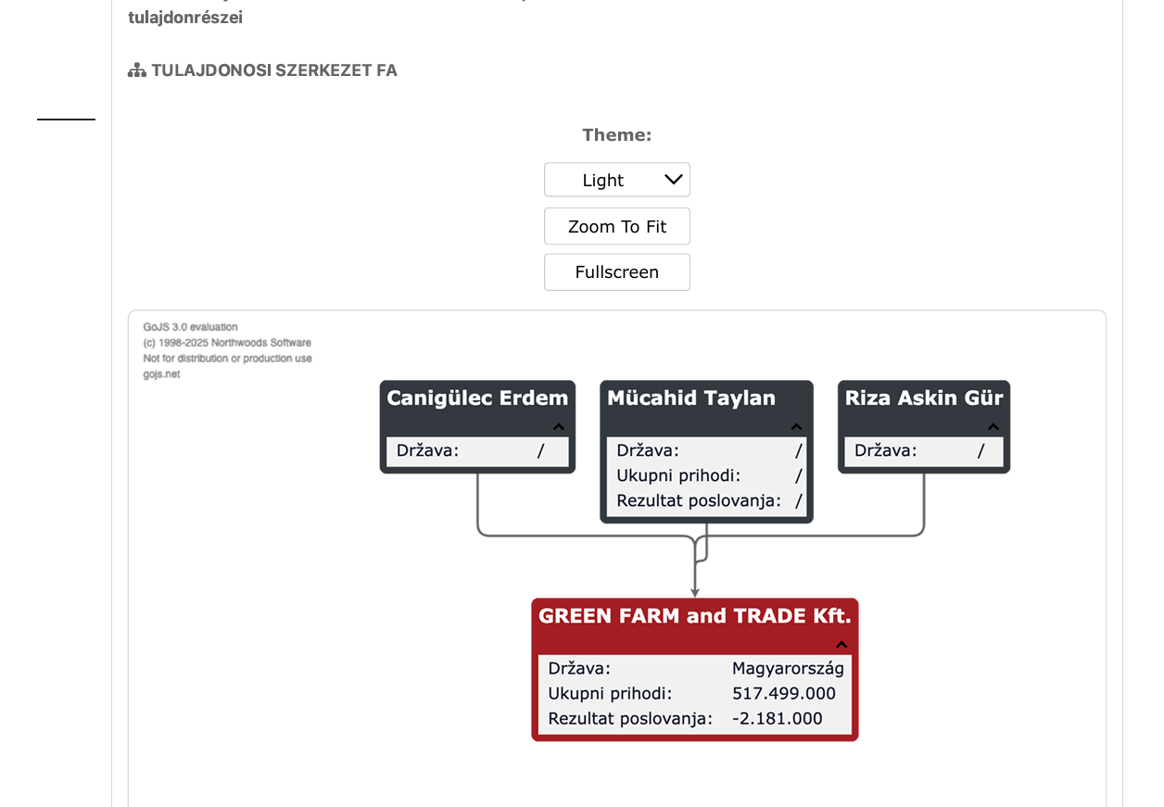Image resolution: width=1164 pixels, height=807 pixels.
Task: Click the hierarchy icon beside TULAJDONOSI SZERKEZET FA
Action: (x=137, y=70)
